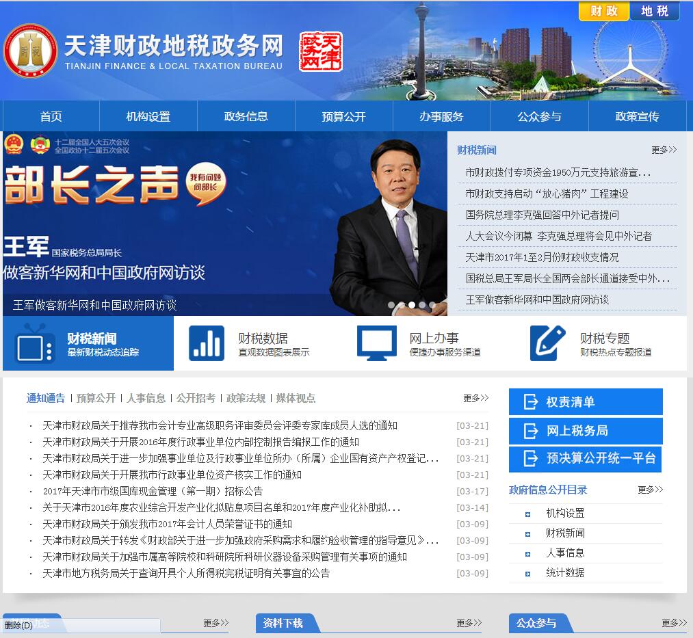The image size is (693, 638).
Task: Select the 人事信息 list tab
Action: pyautogui.click(x=146, y=398)
